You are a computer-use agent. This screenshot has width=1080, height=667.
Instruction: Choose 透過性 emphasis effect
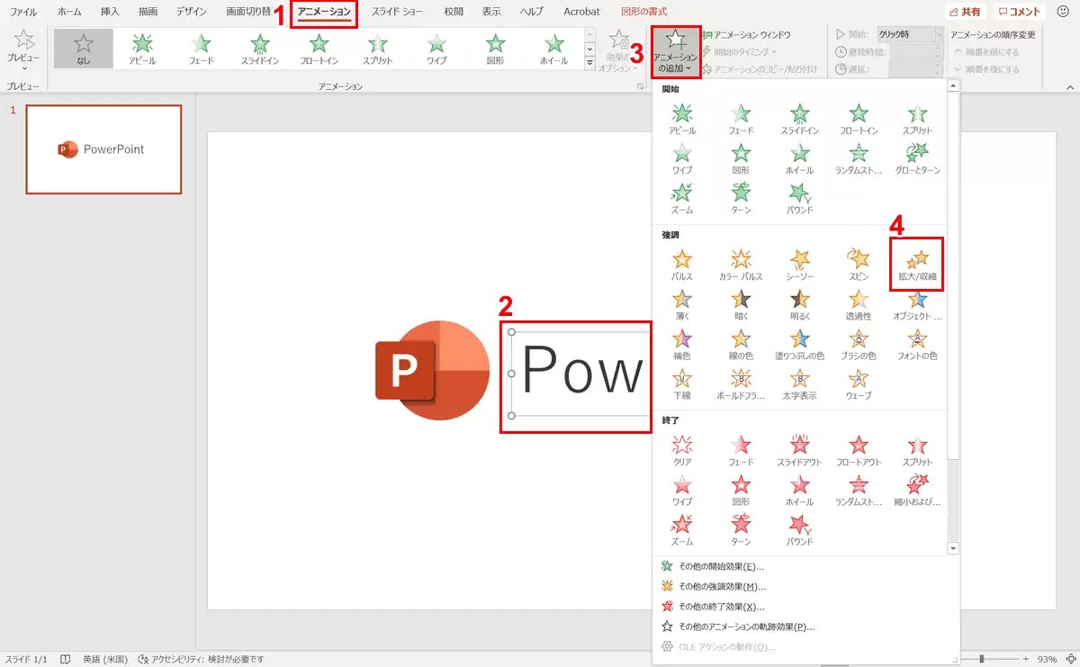859,304
